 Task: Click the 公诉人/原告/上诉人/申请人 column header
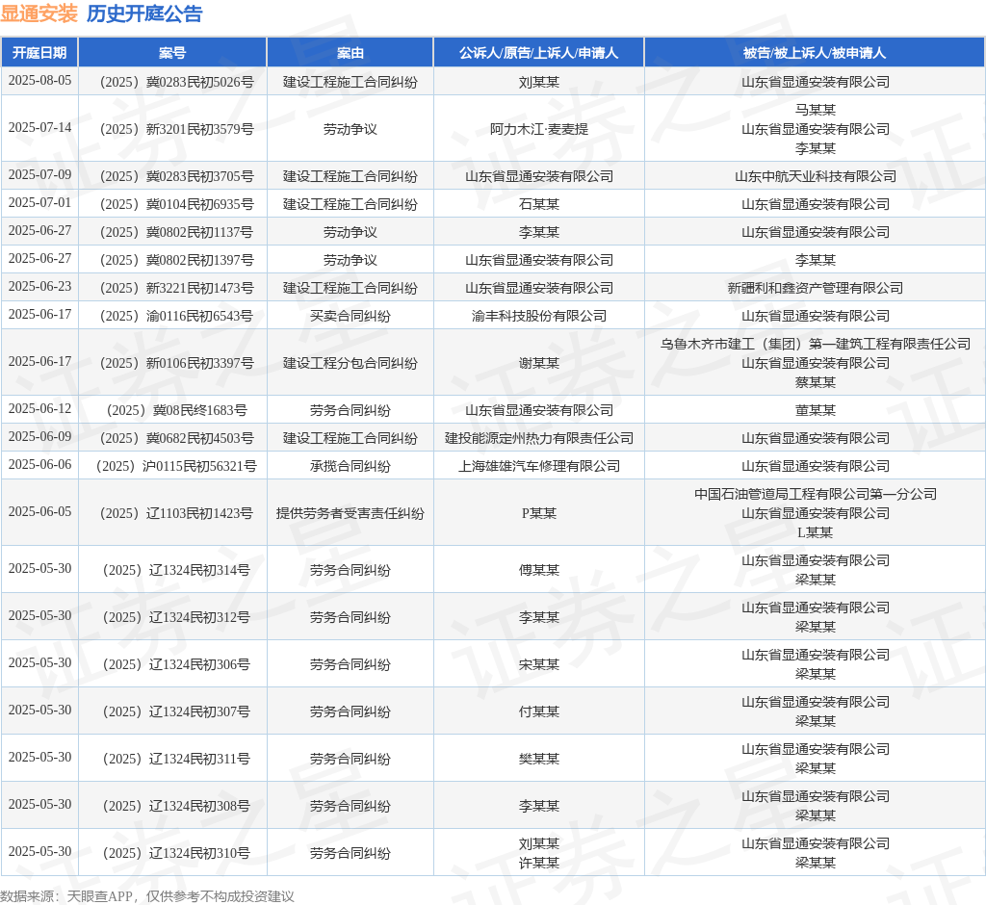[x=539, y=53]
